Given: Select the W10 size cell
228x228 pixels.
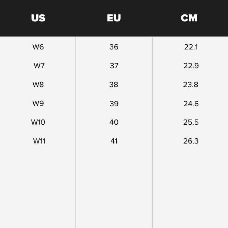Looking at the screenshot, I should click(38, 122).
